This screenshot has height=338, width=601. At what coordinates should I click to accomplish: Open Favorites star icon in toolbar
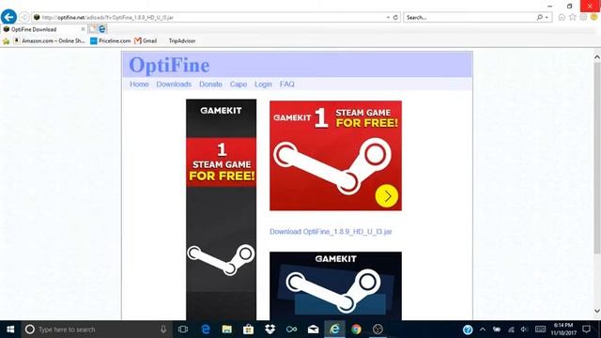(x=573, y=17)
